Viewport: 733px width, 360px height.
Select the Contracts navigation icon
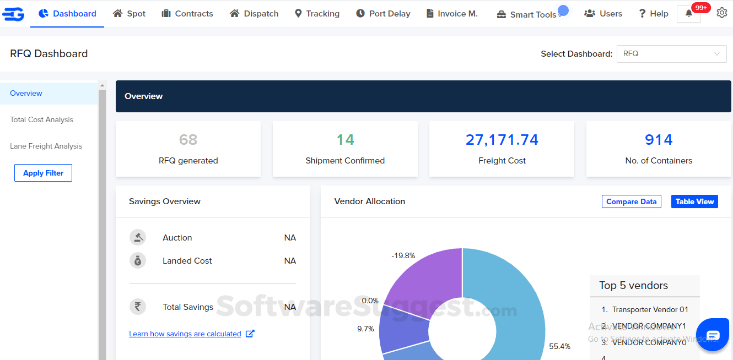pyautogui.click(x=166, y=13)
